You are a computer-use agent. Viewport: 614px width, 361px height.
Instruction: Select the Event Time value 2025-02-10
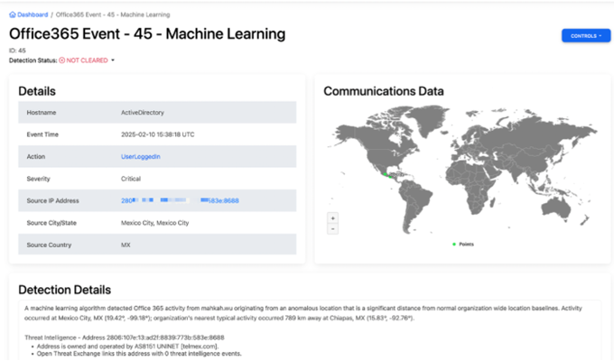(157, 134)
